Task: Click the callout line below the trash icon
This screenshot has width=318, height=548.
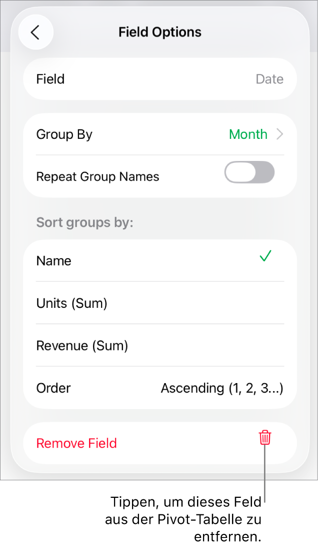Action: [264, 481]
